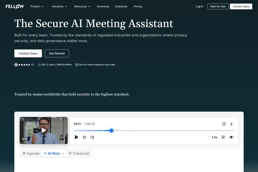This screenshot has width=258, height=172.
Task: Click the Start for free button
Action: pos(218,6)
